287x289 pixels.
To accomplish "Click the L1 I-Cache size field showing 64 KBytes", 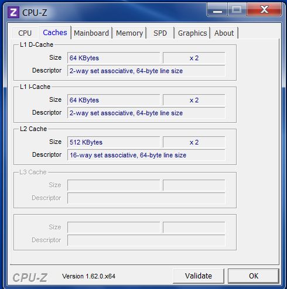I will point(114,100).
